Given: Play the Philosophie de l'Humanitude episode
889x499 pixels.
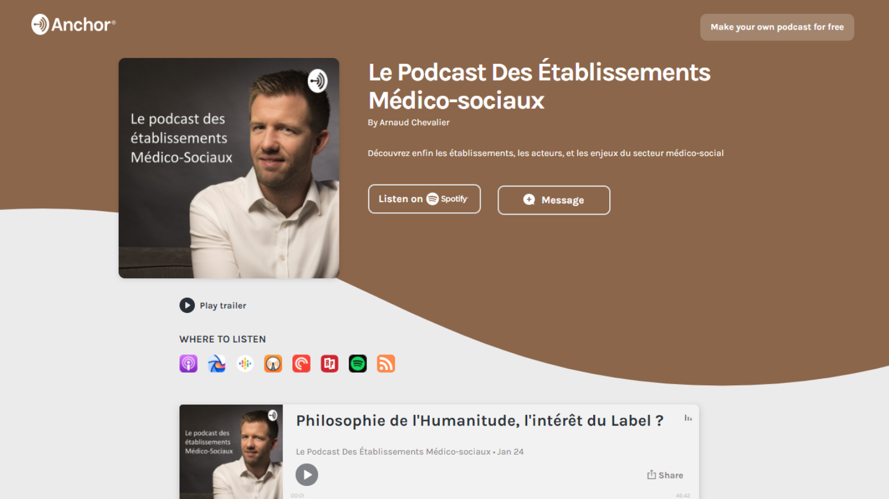Looking at the screenshot, I should (307, 475).
